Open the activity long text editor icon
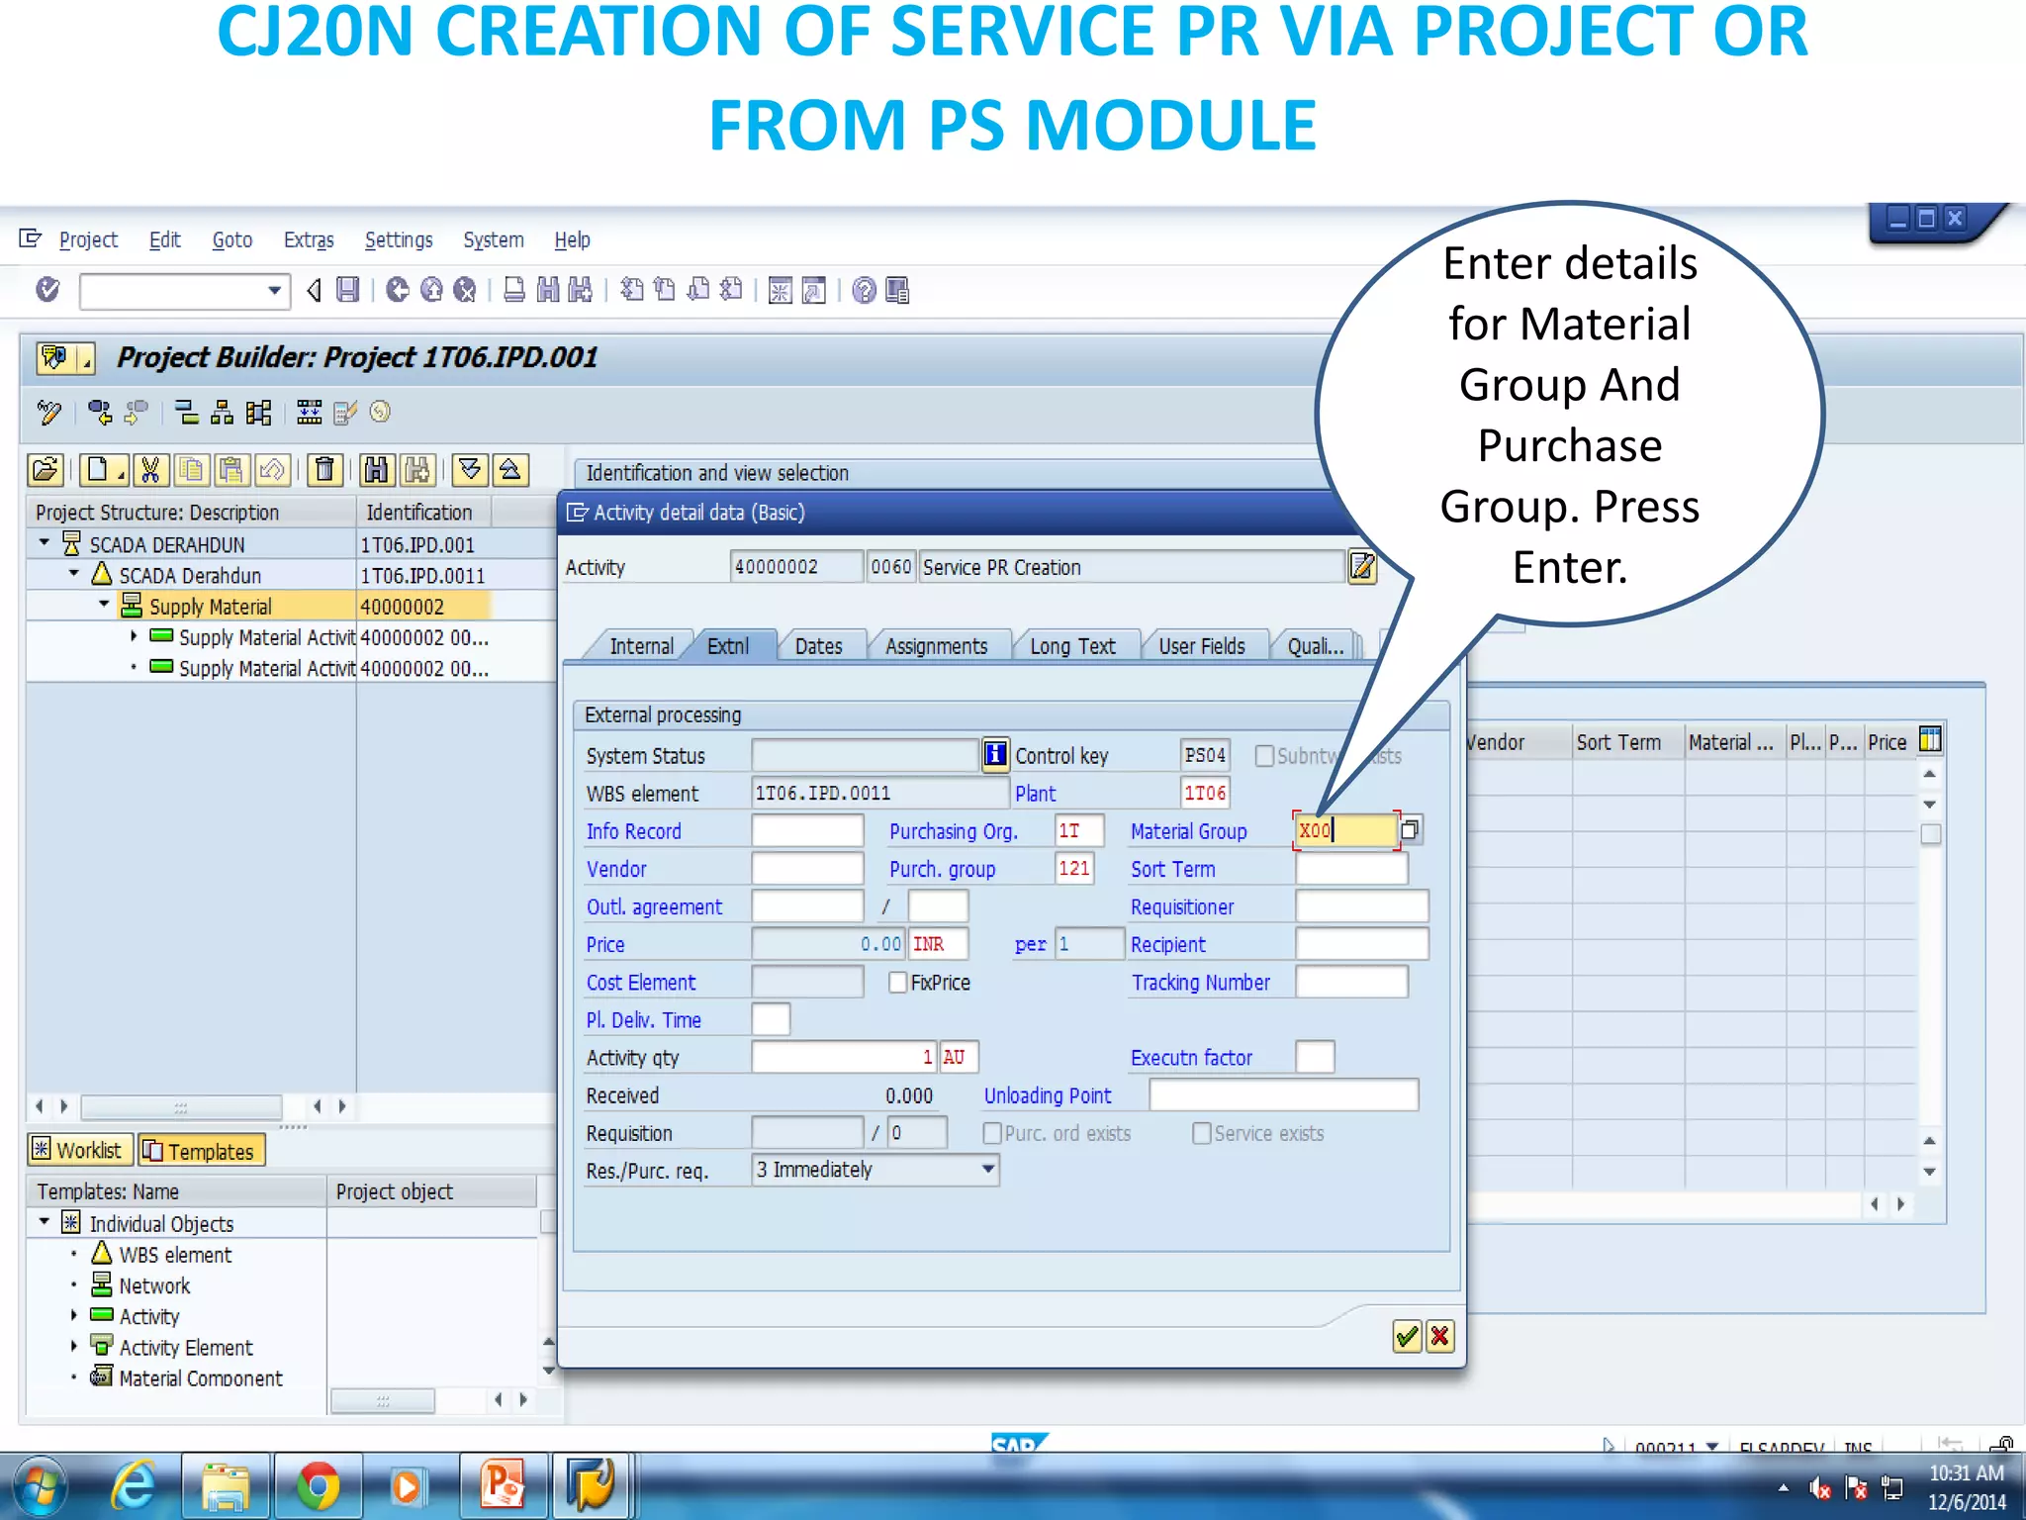This screenshot has width=2026, height=1520. pos(1362,567)
